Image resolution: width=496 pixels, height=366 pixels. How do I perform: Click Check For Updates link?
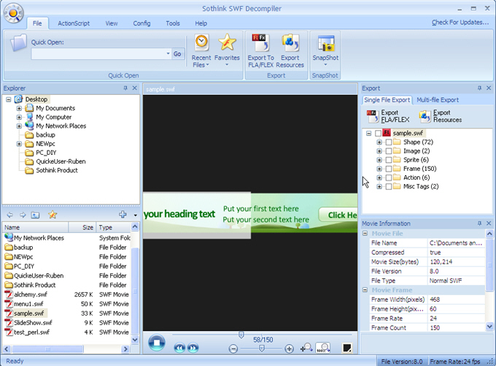pos(460,22)
